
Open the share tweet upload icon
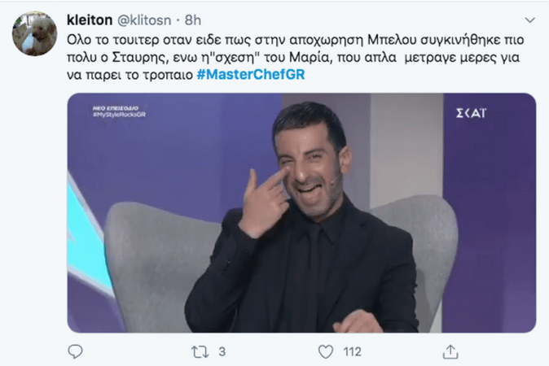[450, 351]
